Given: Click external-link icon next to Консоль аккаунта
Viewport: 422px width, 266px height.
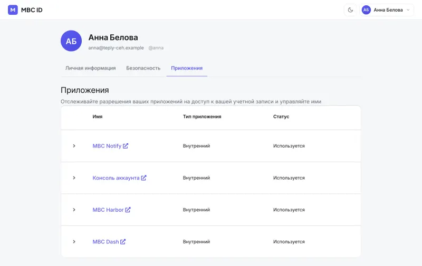Looking at the screenshot, I should [143, 178].
